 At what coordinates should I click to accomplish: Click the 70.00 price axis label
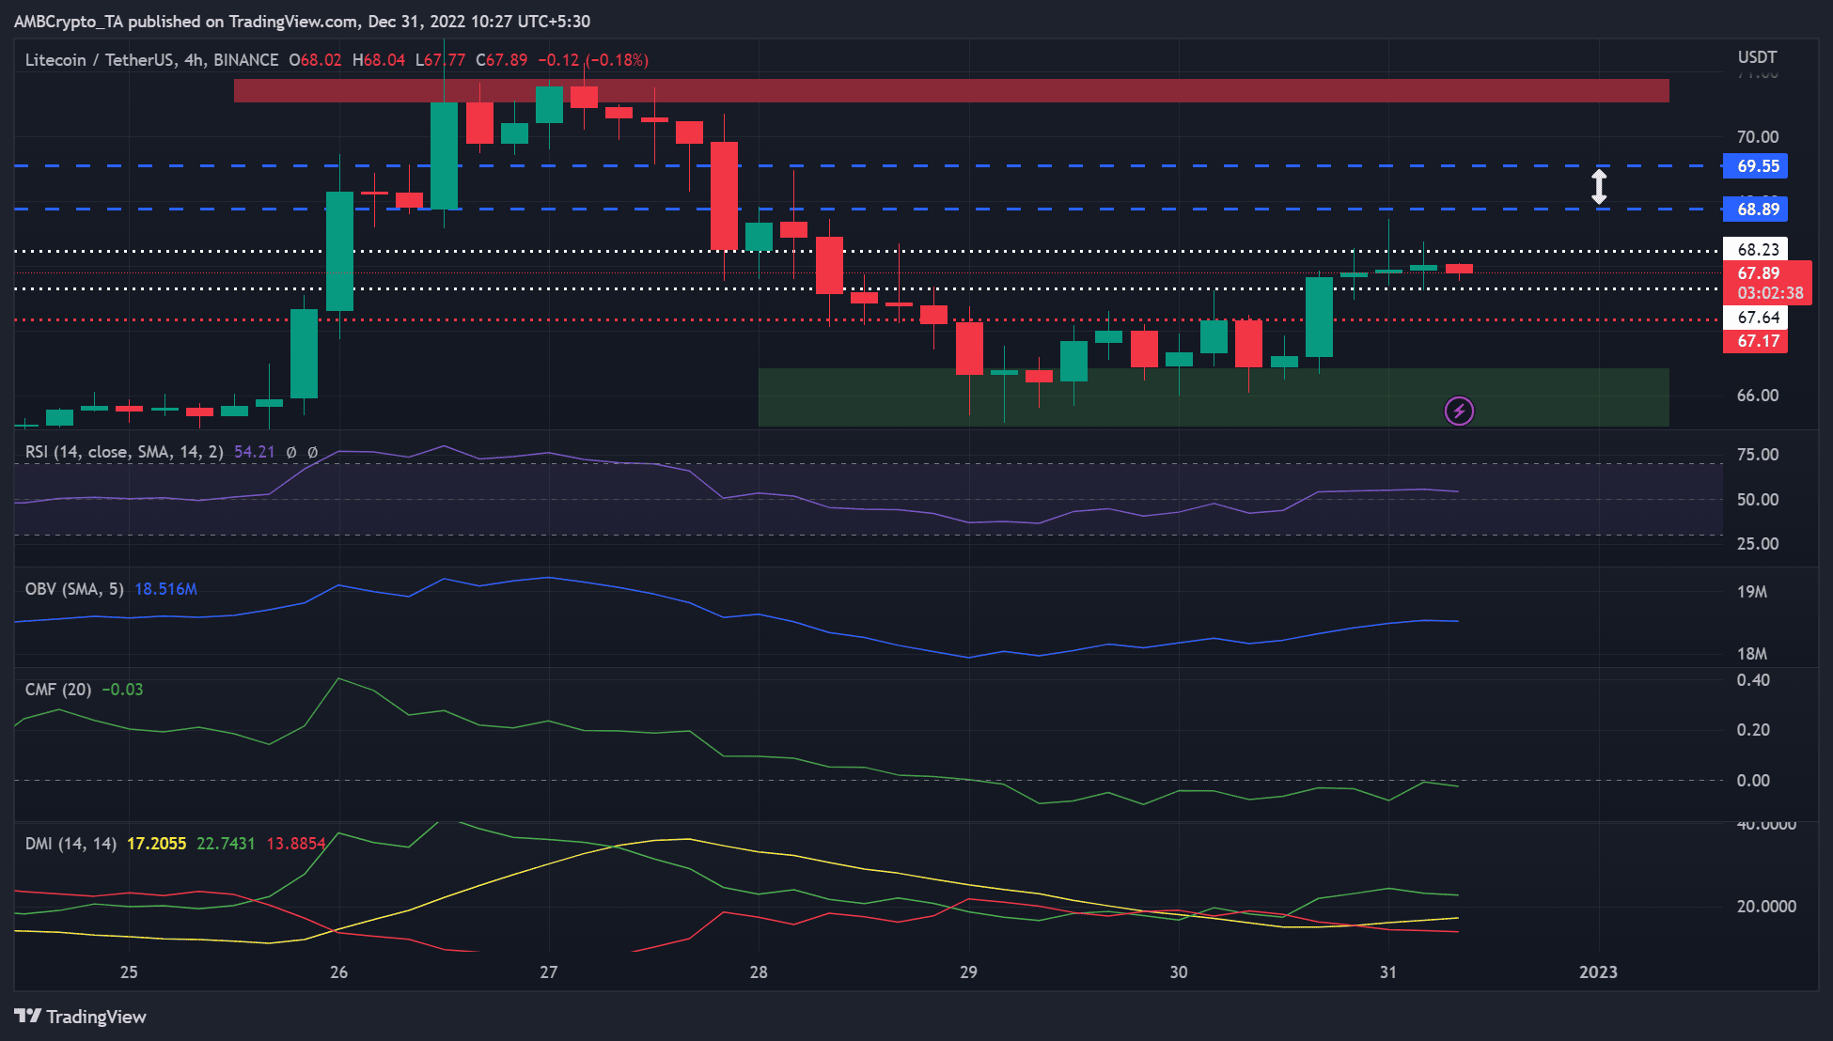click(x=1757, y=137)
